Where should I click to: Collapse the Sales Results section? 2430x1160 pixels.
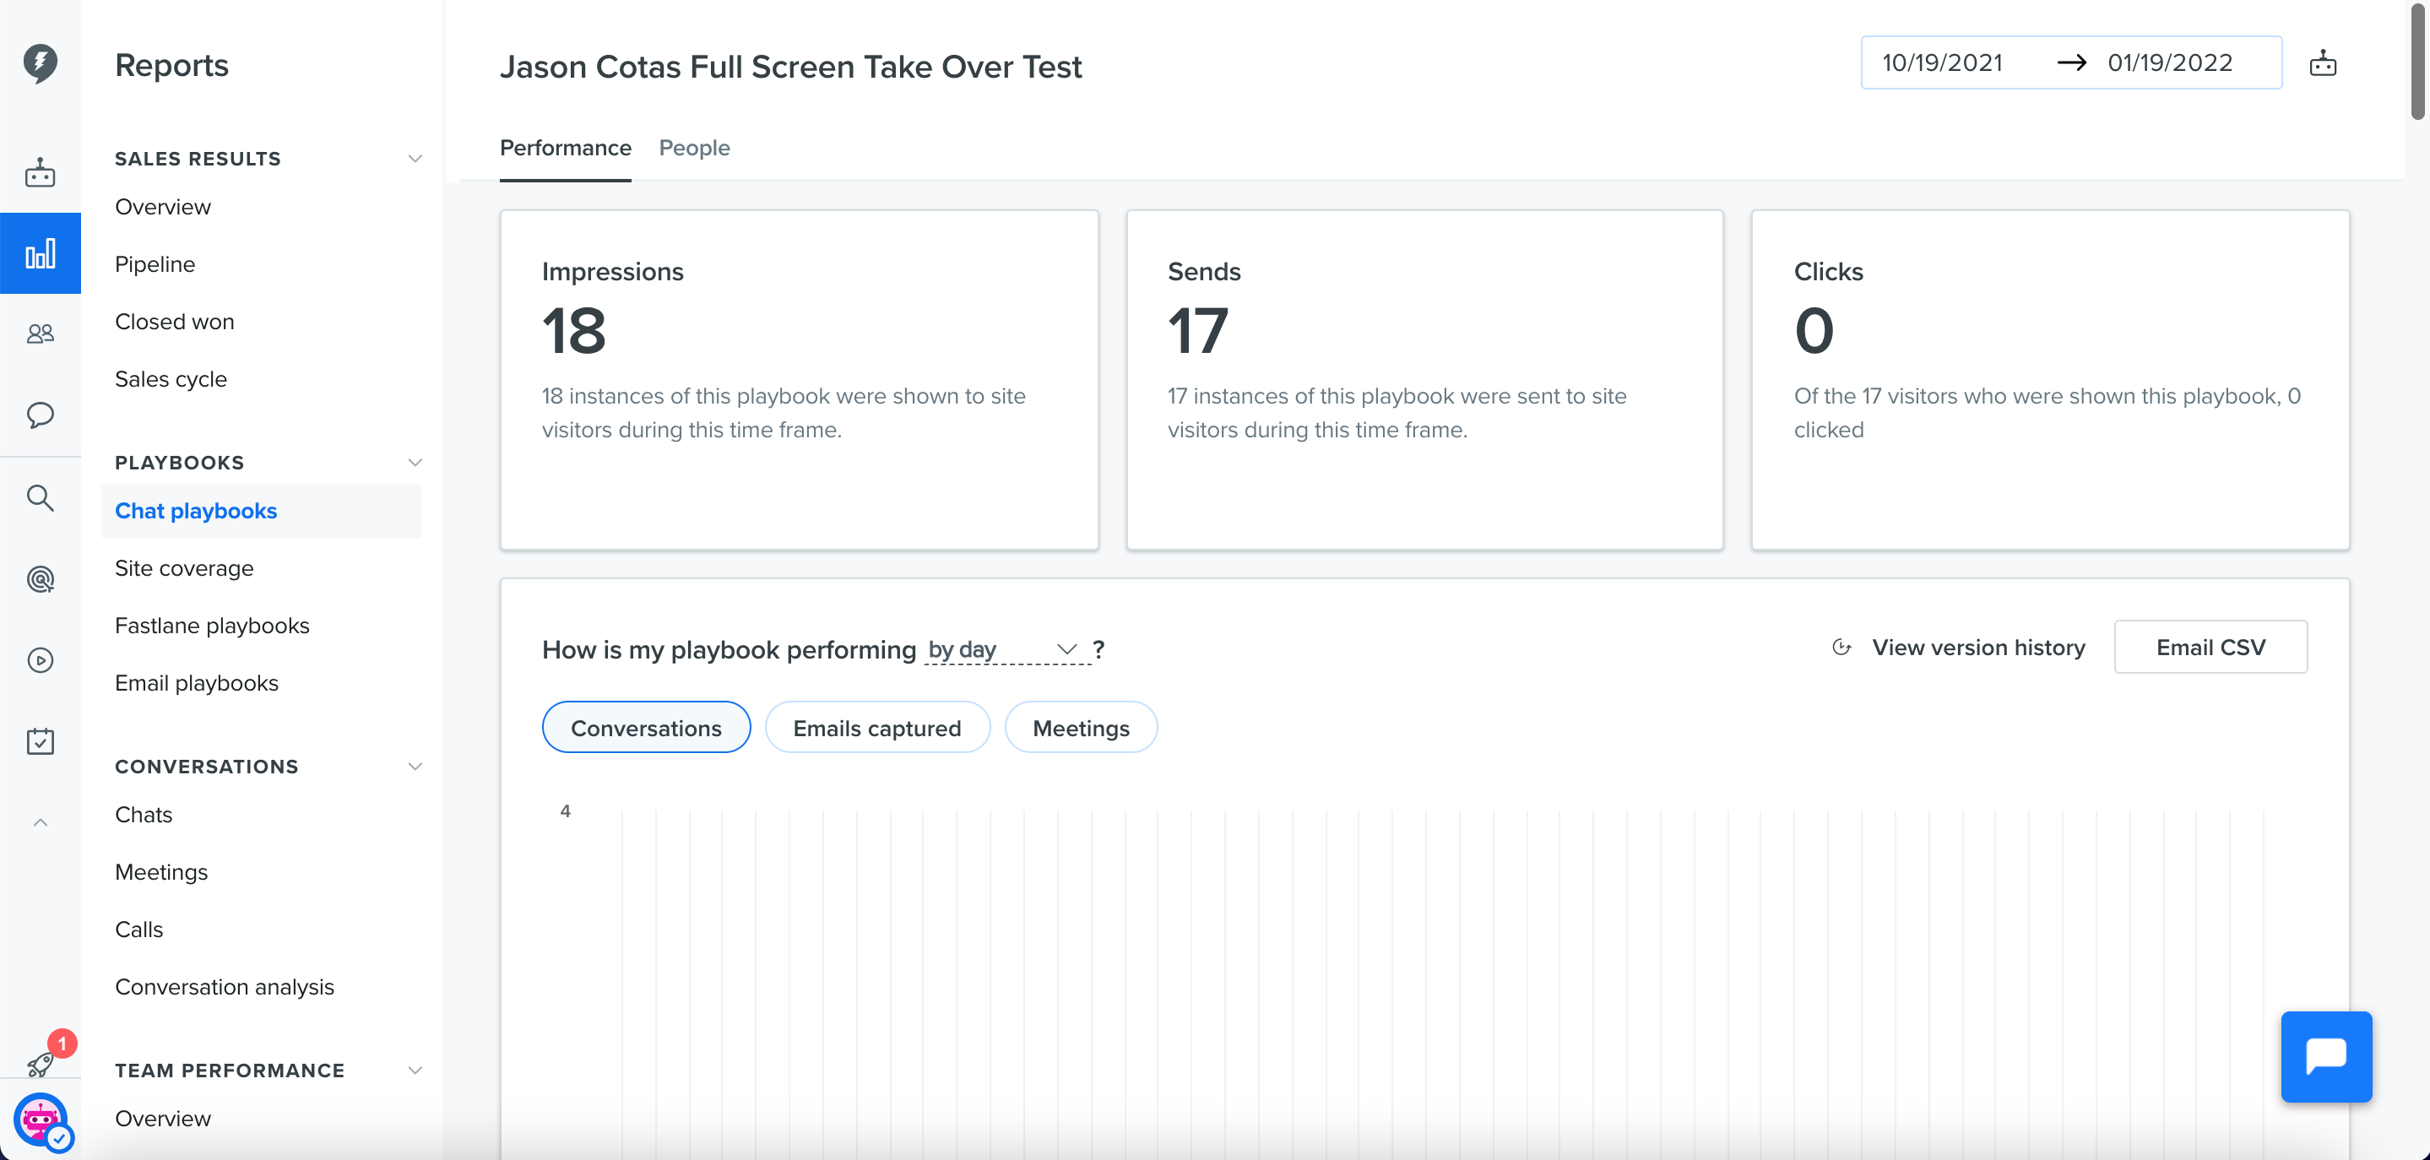point(414,159)
